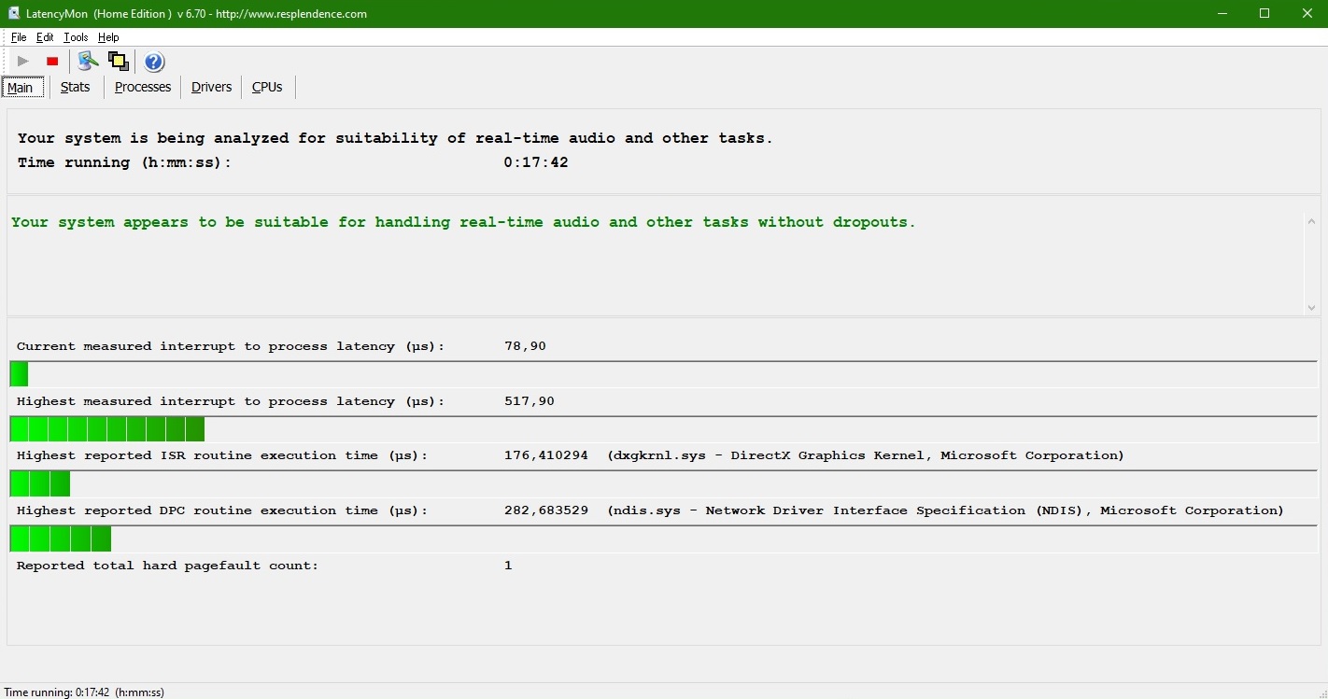Image resolution: width=1328 pixels, height=699 pixels.
Task: Minimize the LatencyMon window
Action: click(x=1222, y=14)
